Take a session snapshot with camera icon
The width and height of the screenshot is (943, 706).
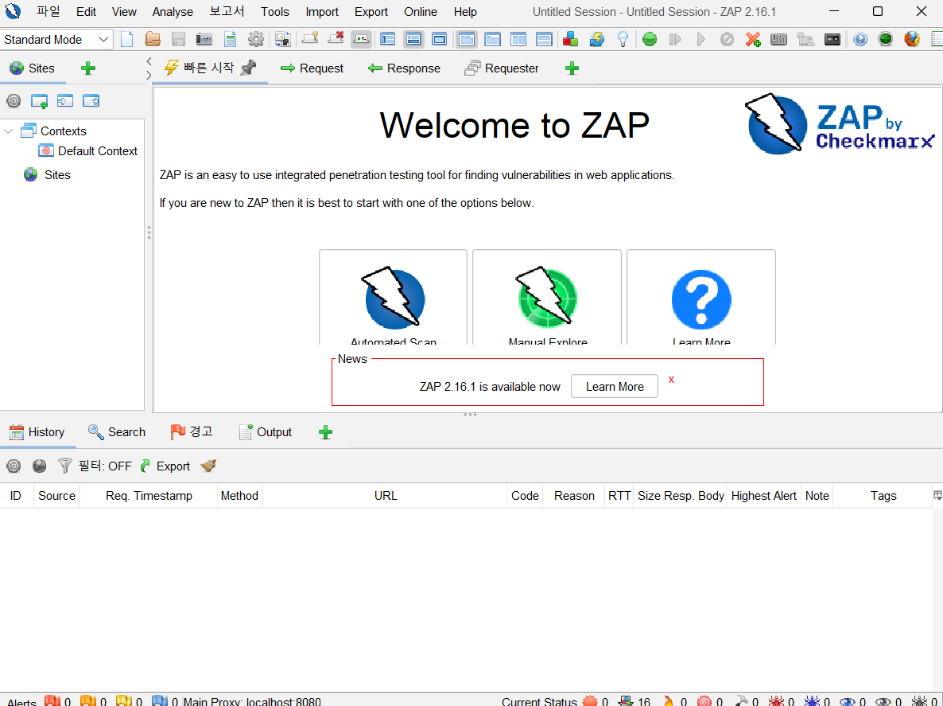[x=204, y=39]
